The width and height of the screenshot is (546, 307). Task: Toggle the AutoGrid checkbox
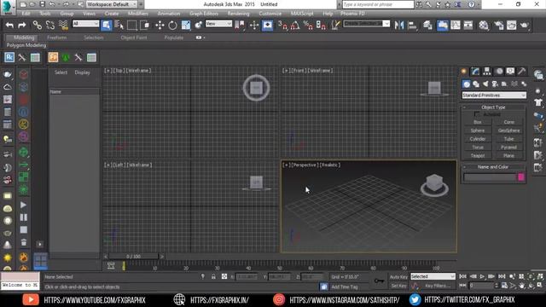pyautogui.click(x=477, y=114)
